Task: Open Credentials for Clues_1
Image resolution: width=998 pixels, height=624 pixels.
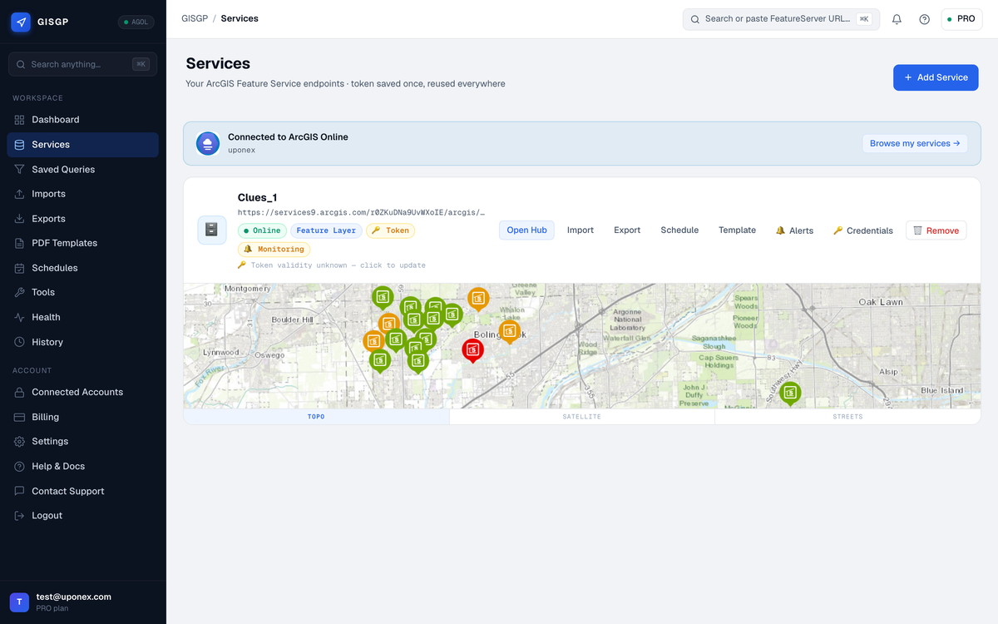Action: click(863, 230)
